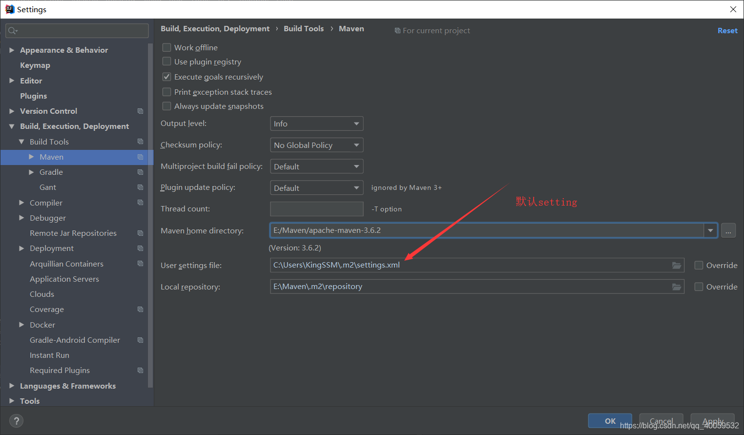Click the IntelliJ icon in the title bar
This screenshot has width=744, height=435.
tap(9, 9)
